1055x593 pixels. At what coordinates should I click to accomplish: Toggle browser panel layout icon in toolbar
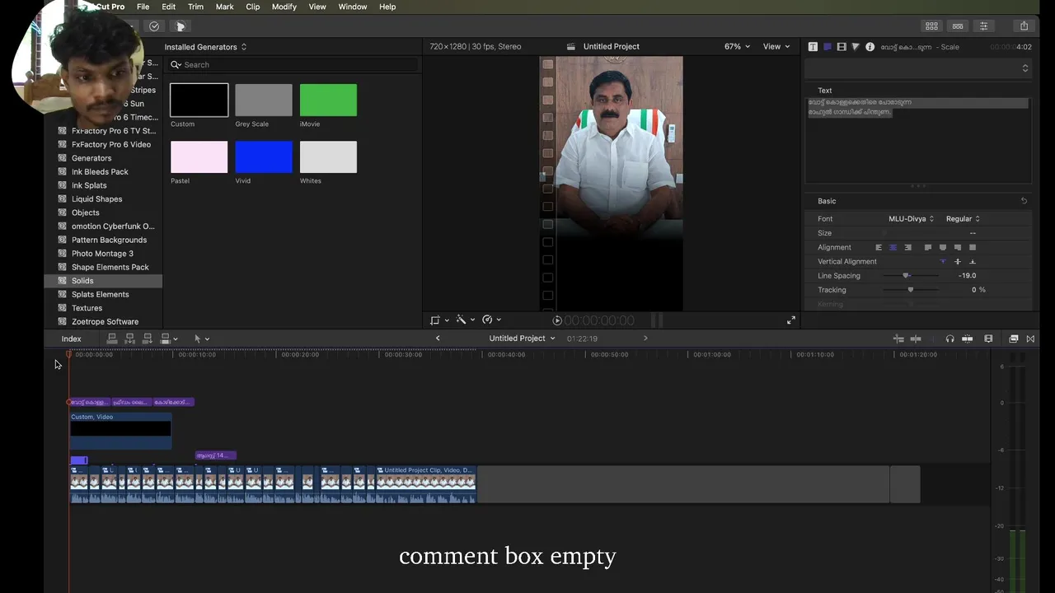(931, 26)
